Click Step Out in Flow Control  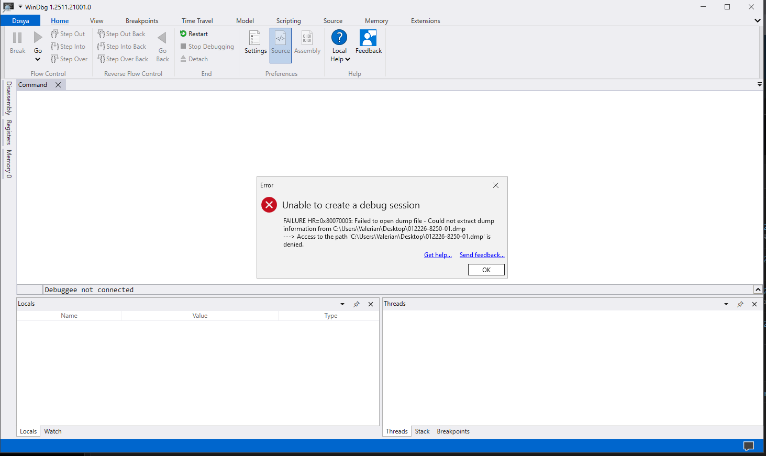pyautogui.click(x=68, y=34)
